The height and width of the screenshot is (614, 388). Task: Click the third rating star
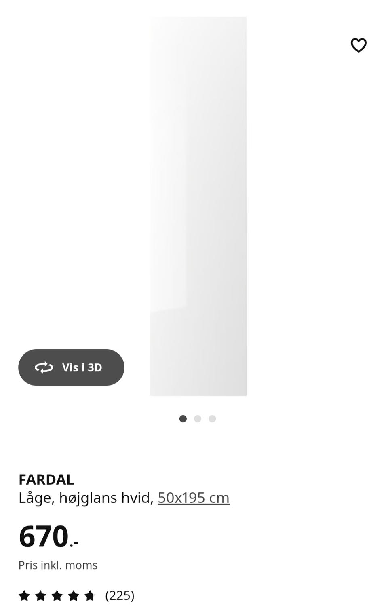(x=57, y=595)
